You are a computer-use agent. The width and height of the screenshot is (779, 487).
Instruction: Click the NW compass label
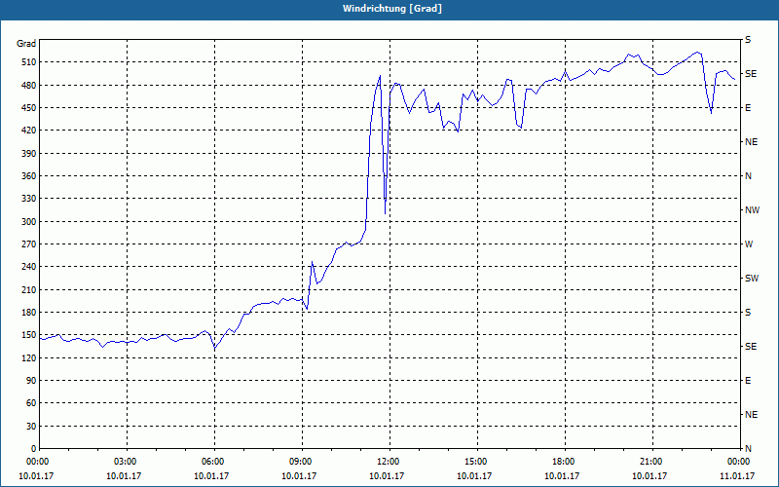click(752, 210)
